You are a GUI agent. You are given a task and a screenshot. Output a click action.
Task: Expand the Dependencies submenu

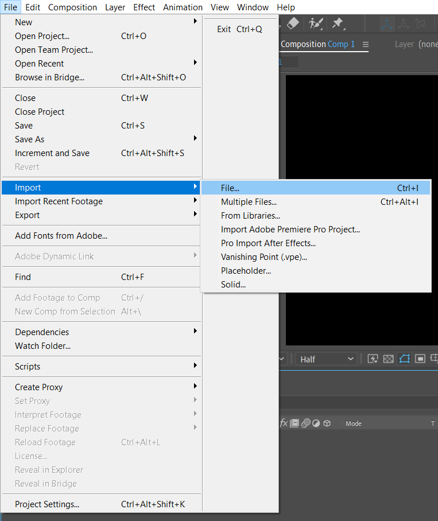(x=102, y=332)
